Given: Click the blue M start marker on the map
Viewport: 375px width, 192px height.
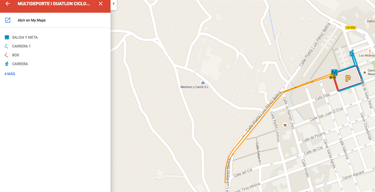Looking at the screenshot, I should click(x=334, y=72).
